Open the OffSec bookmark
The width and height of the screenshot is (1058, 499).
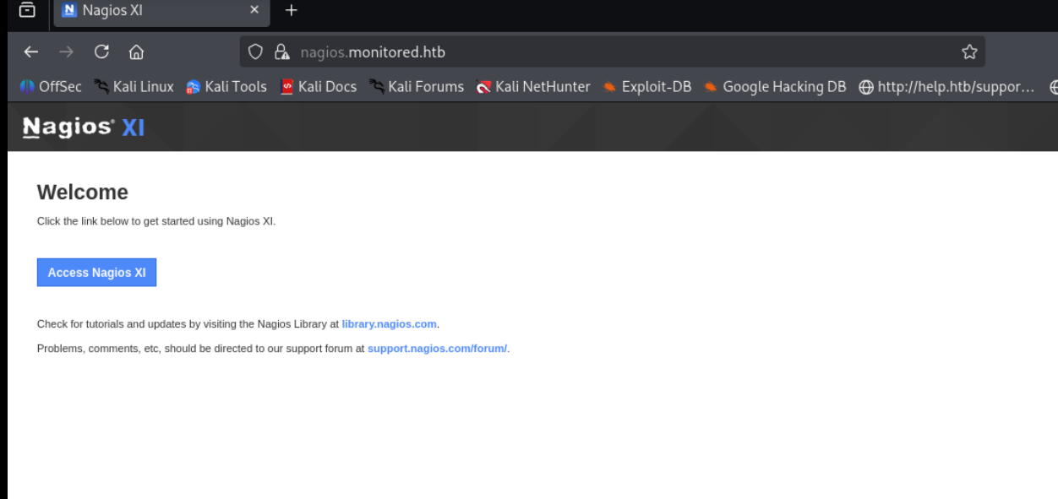(51, 87)
